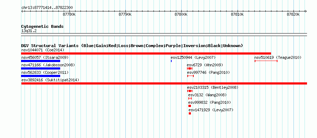317x138 pixels.
Task: Open the nsv562633 (Cooper2011) variant label
Action: (x=45, y=72)
